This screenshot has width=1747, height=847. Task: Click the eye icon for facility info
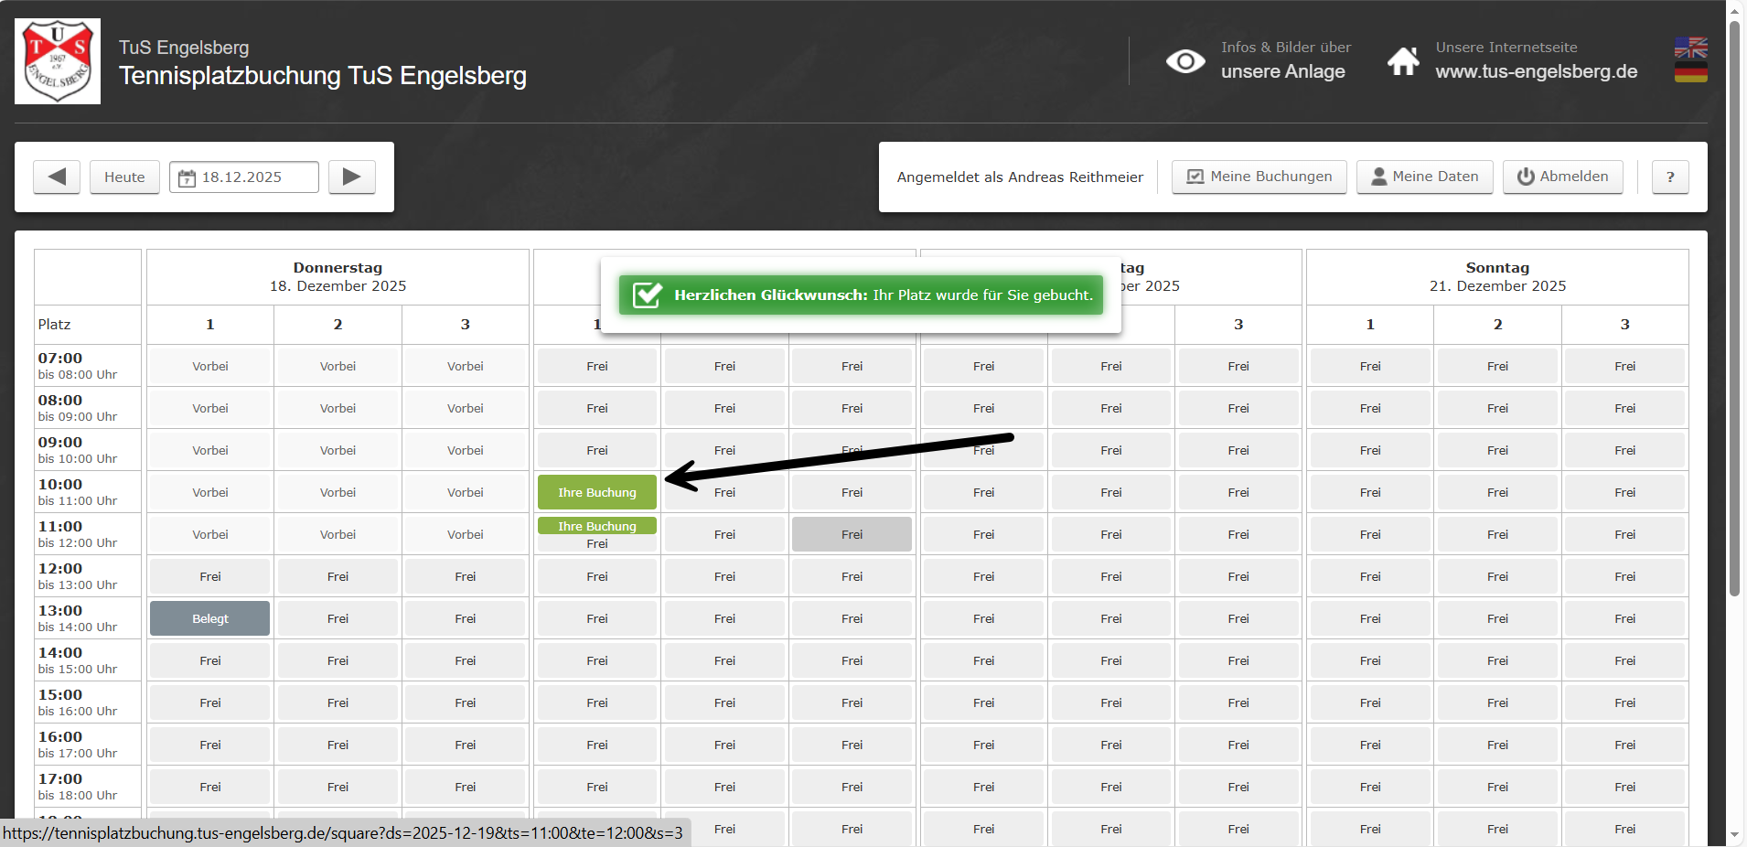click(x=1184, y=61)
